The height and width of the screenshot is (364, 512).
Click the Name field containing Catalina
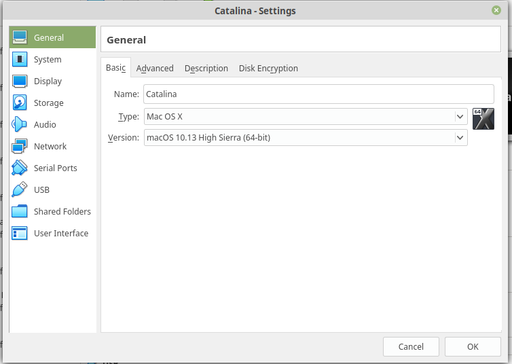point(318,94)
